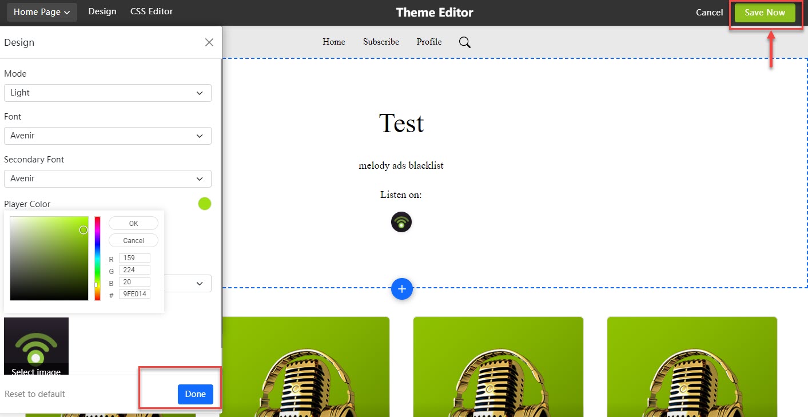The height and width of the screenshot is (417, 808).
Task: Click the search magnifier icon in navigation
Action: pyautogui.click(x=465, y=42)
